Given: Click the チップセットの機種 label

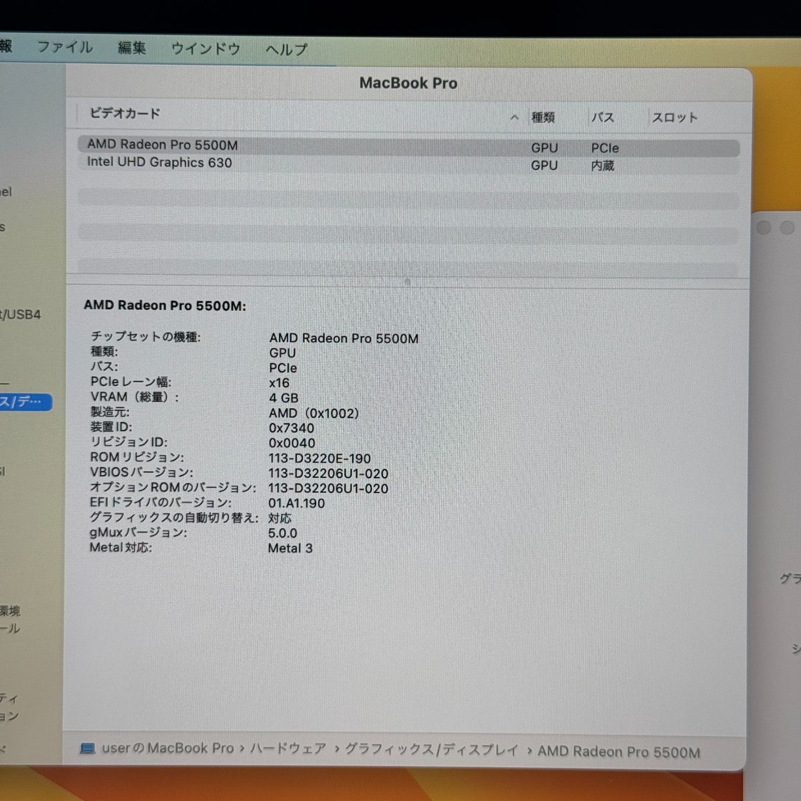Looking at the screenshot, I should click(146, 336).
